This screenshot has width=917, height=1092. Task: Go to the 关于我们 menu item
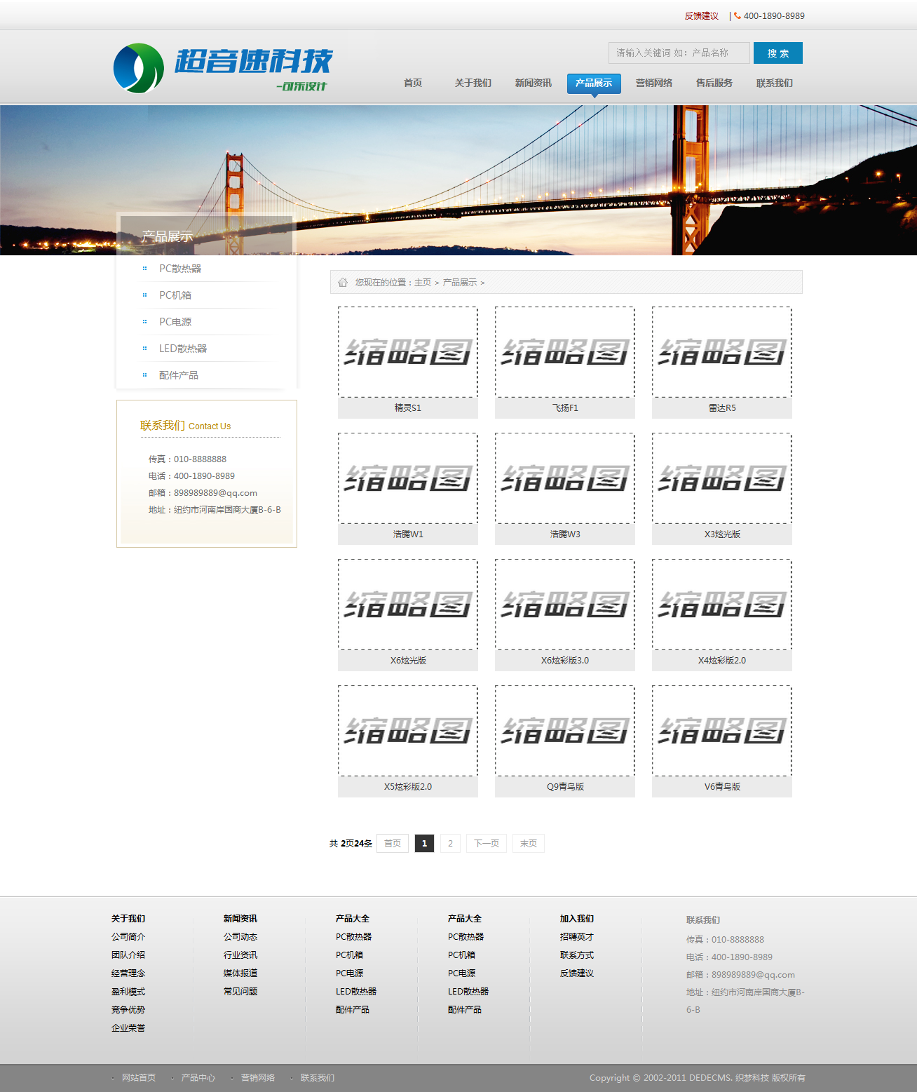click(473, 83)
